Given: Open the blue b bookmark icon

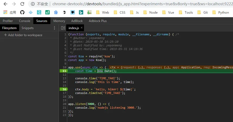Looking at the screenshot, I should pos(81,12).
